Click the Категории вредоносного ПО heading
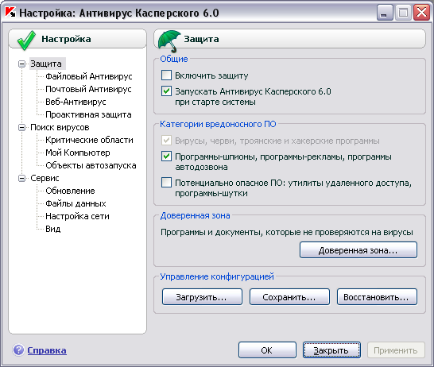 tap(218, 124)
